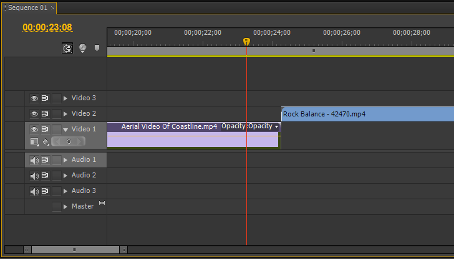Toggle the Snap magnet icon
This screenshot has width=454, height=259.
[x=67, y=48]
